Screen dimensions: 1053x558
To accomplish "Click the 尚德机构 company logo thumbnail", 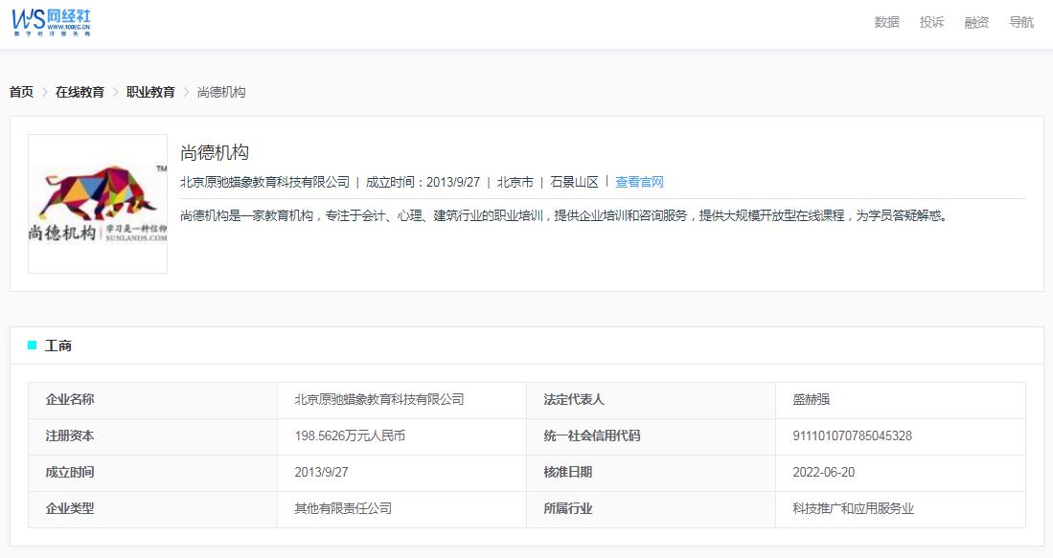I will (x=97, y=204).
